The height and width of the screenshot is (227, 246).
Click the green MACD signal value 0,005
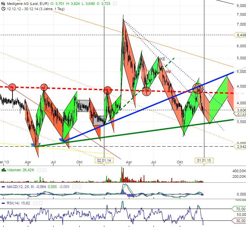52,187
